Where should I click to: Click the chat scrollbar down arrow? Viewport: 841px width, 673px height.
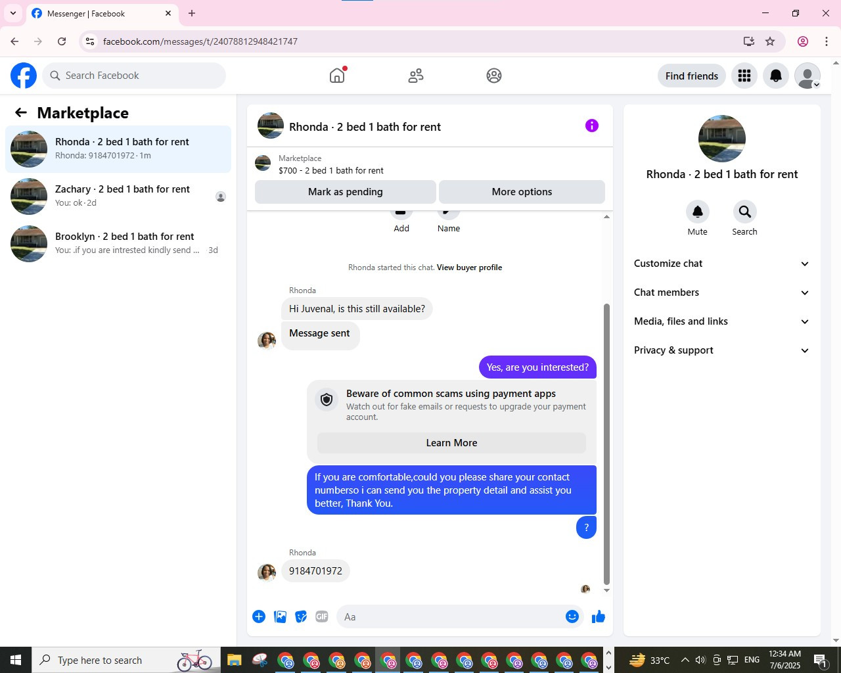point(606,590)
